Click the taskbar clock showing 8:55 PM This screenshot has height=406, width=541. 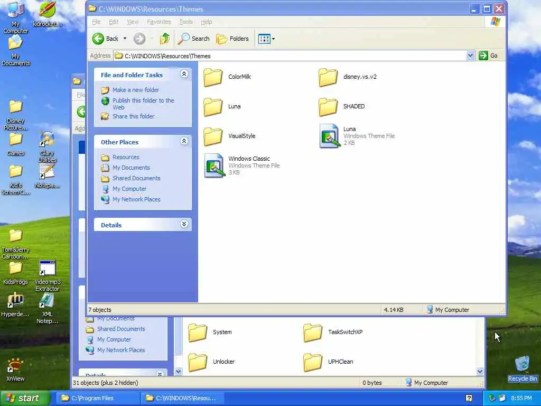point(521,398)
